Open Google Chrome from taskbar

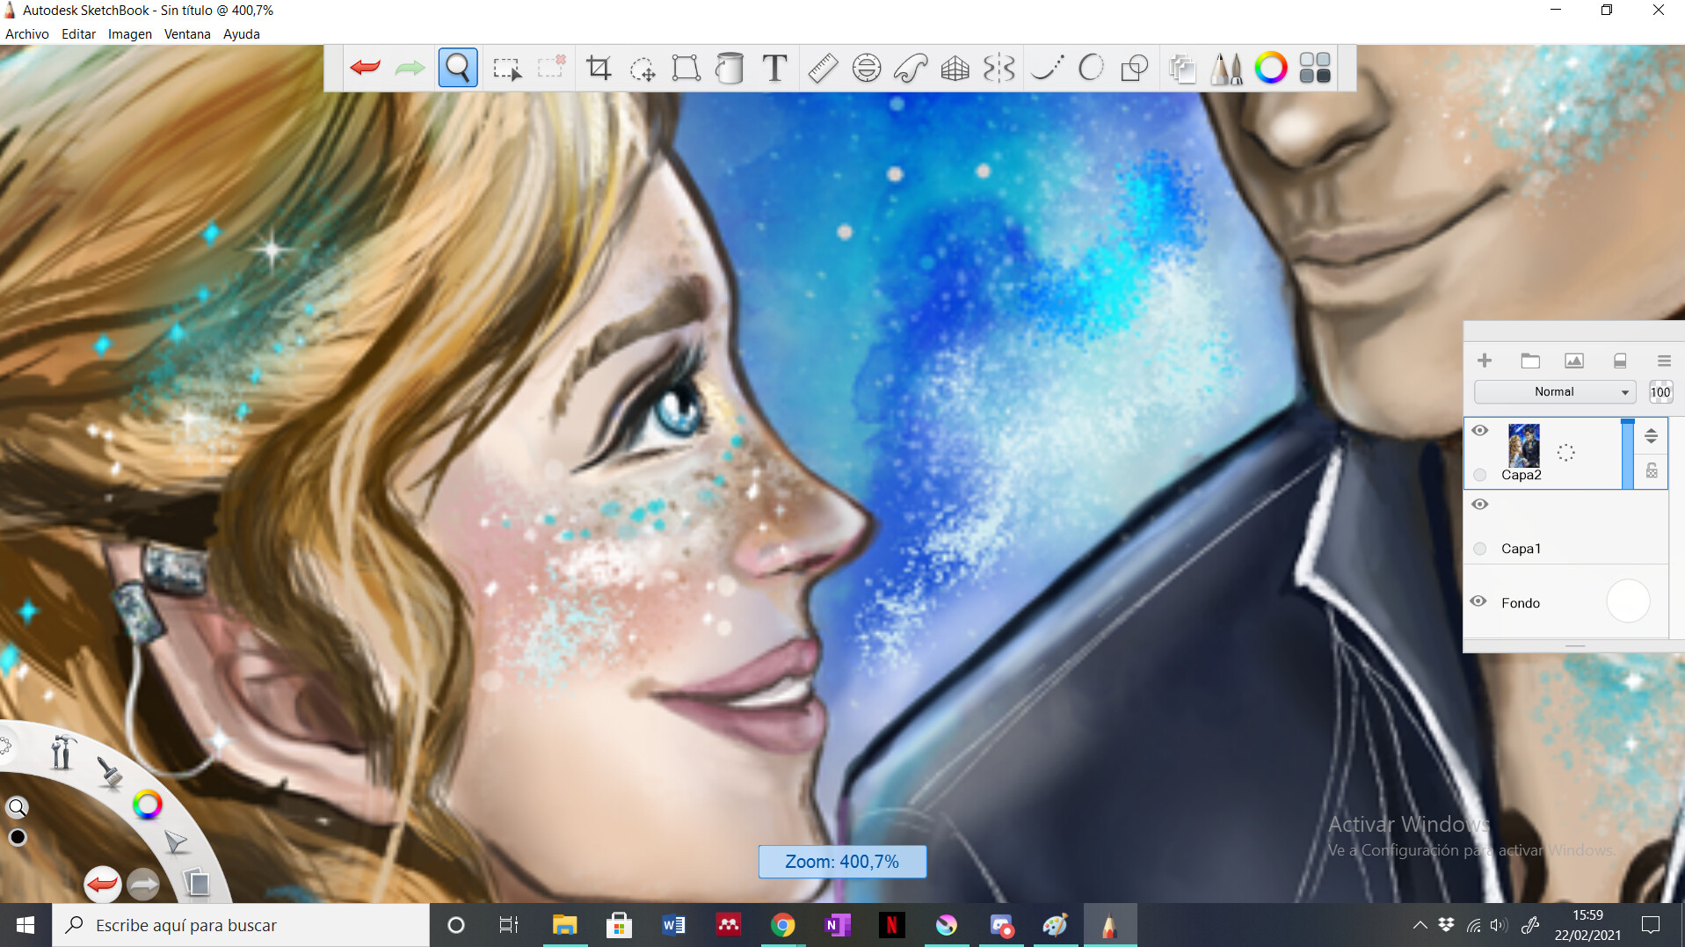click(782, 925)
